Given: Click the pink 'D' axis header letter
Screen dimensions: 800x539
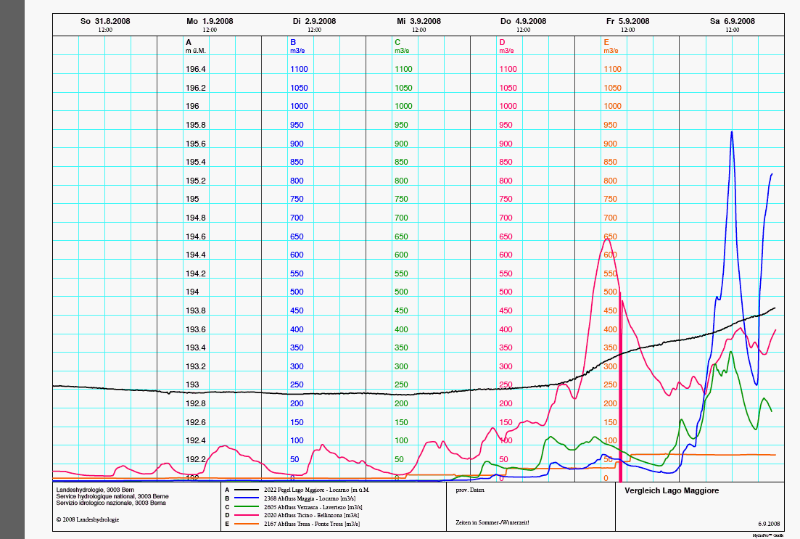Looking at the screenshot, I should pos(503,42).
